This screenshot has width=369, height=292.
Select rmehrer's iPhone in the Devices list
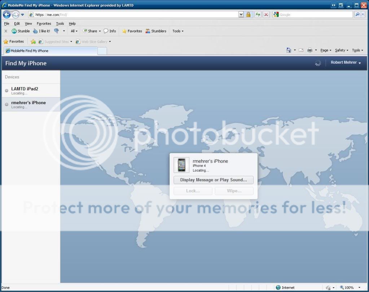31,104
